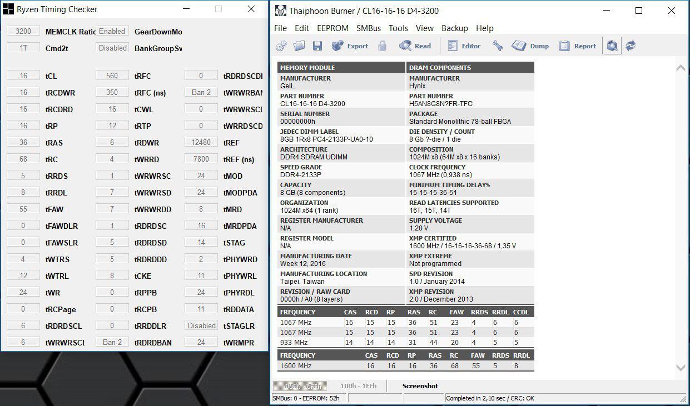Viewport: 690px width, 406px height.
Task: Click the refresh arrows toolbar icon
Action: [631, 46]
